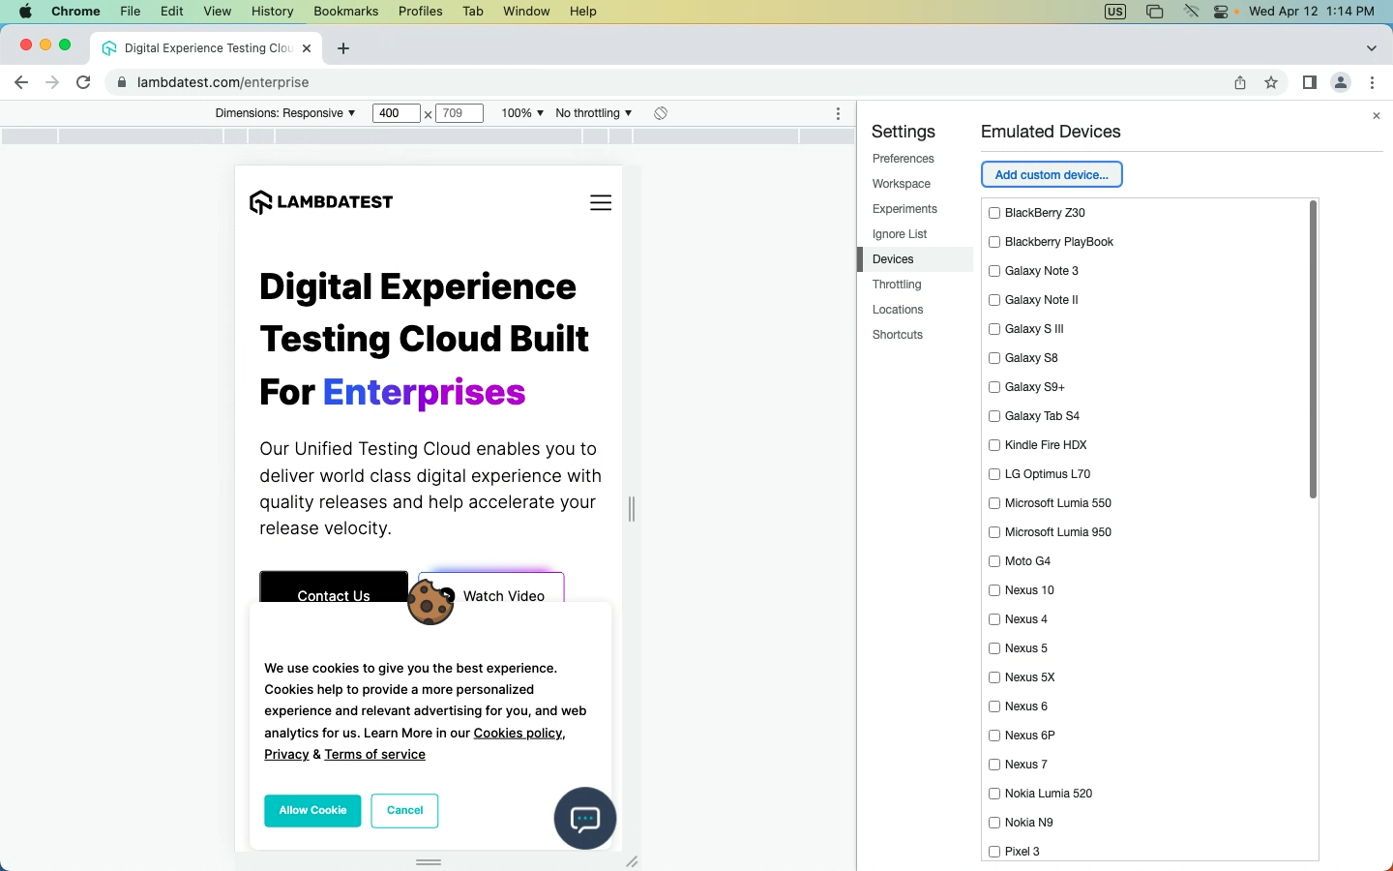Click Allow Cookie in the consent banner
The height and width of the screenshot is (871, 1393).
click(x=312, y=811)
